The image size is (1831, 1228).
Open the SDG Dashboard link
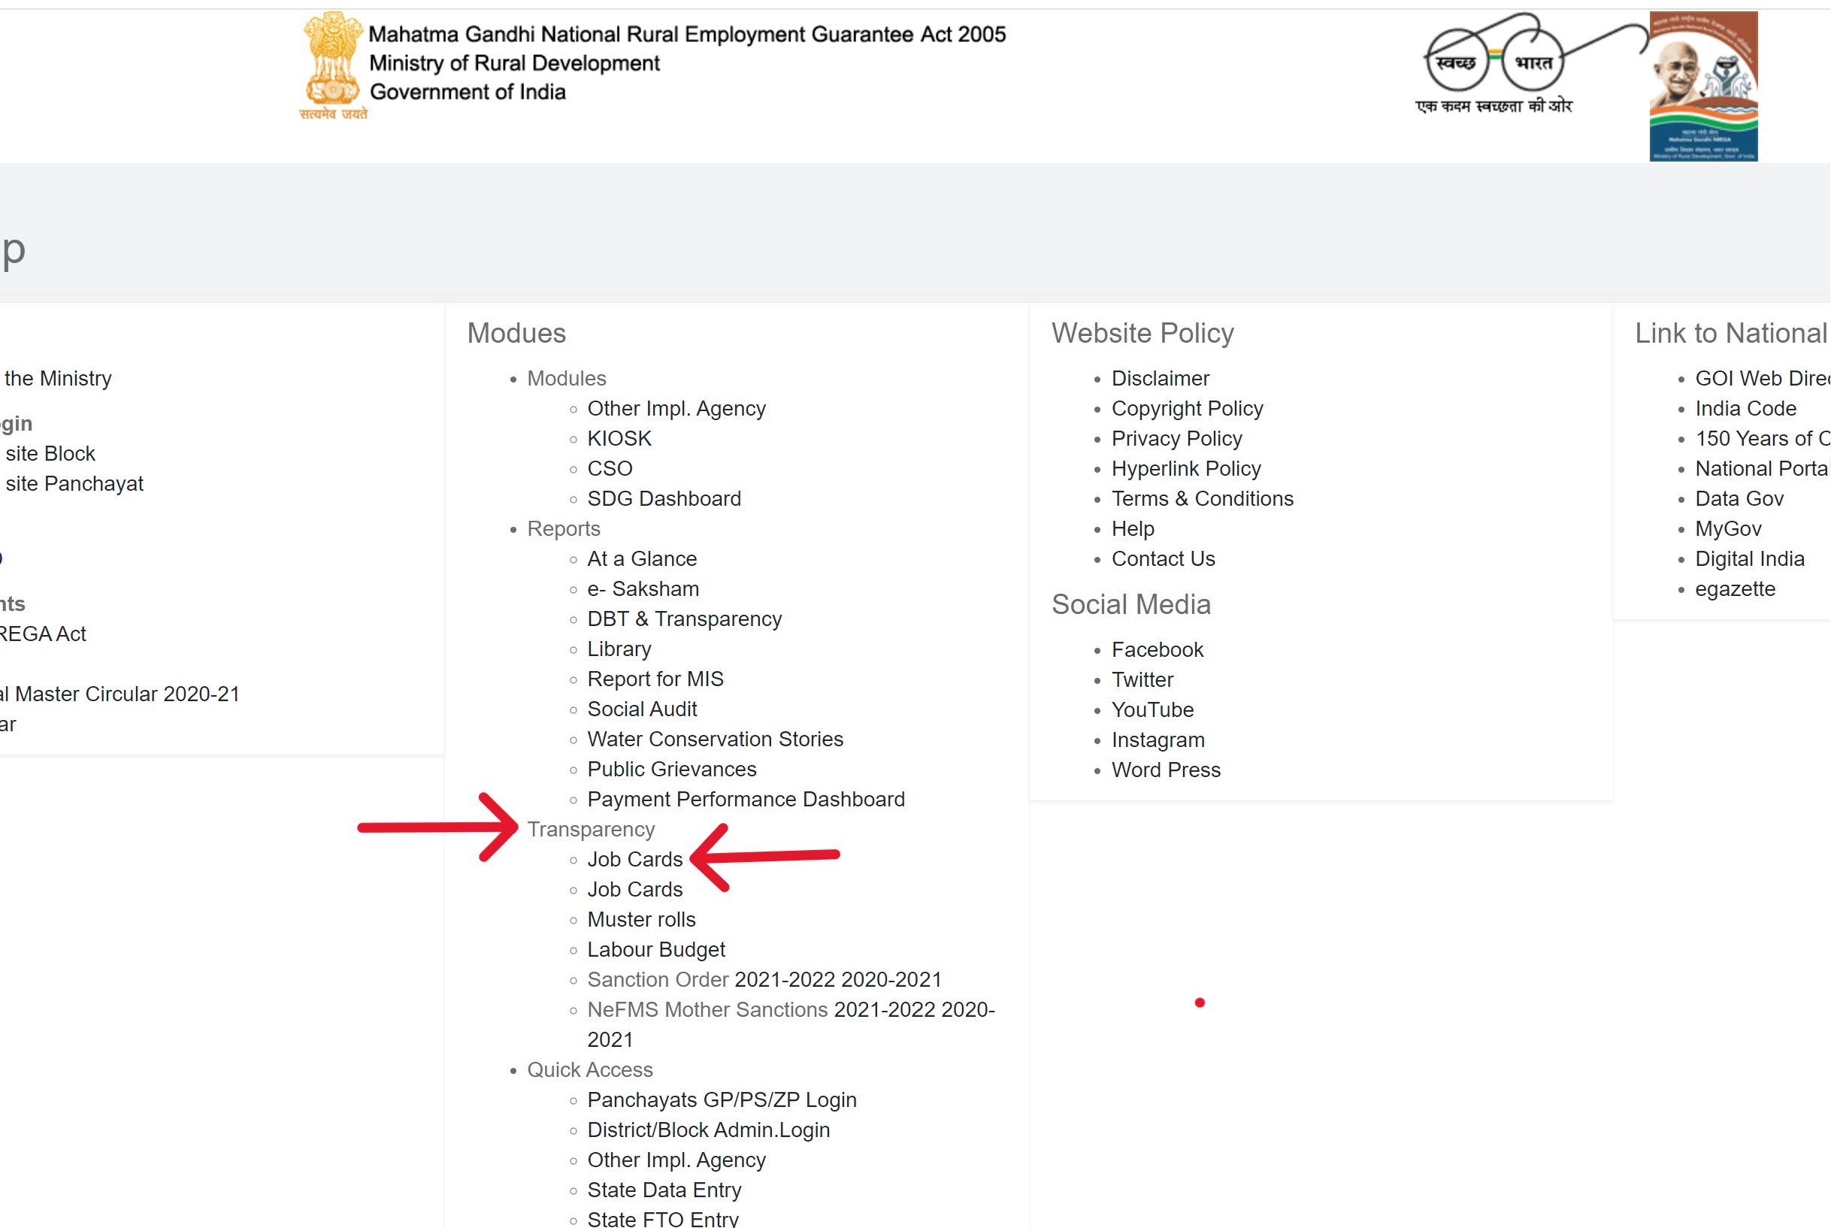tap(664, 499)
